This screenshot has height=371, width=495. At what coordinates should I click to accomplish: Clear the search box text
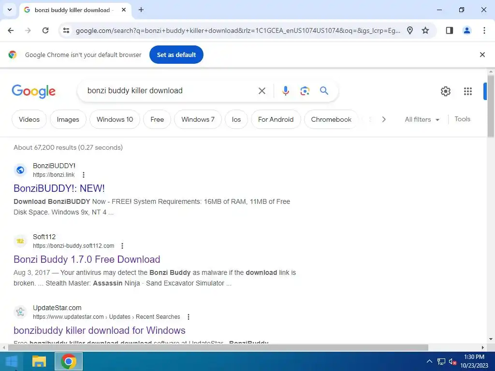tap(262, 91)
